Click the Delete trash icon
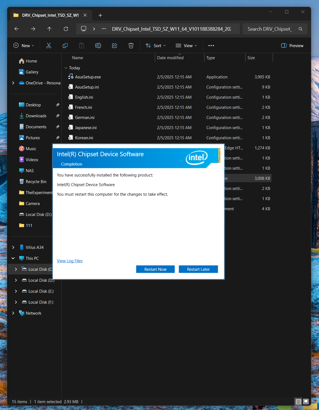The image size is (319, 410). [131, 45]
